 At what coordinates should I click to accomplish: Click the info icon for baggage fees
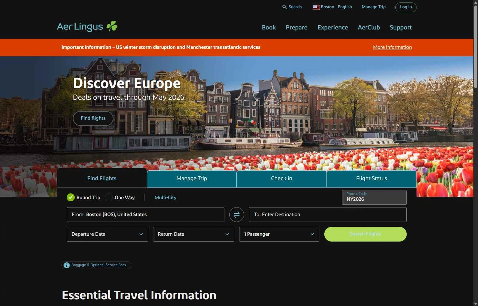click(x=67, y=265)
